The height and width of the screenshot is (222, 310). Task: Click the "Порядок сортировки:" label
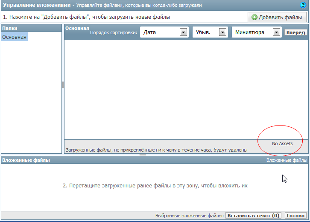point(114,32)
